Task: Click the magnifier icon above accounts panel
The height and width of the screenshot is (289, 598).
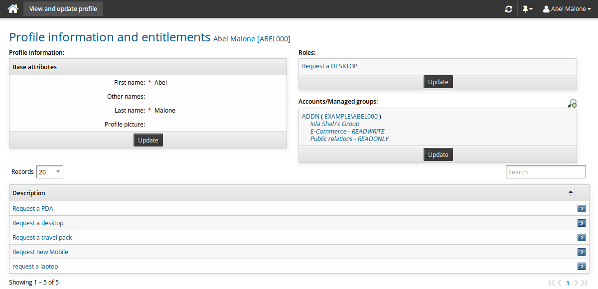Action: tap(572, 103)
